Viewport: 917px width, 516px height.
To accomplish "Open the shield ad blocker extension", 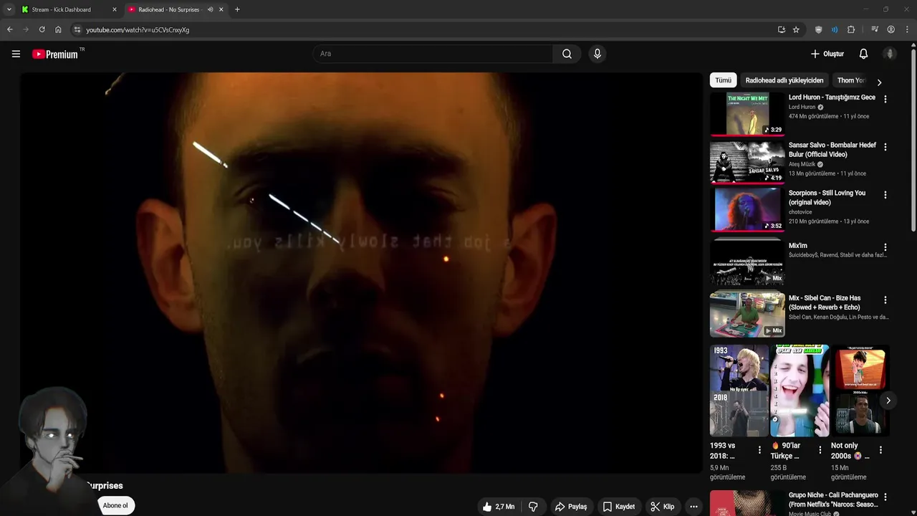I will [818, 29].
